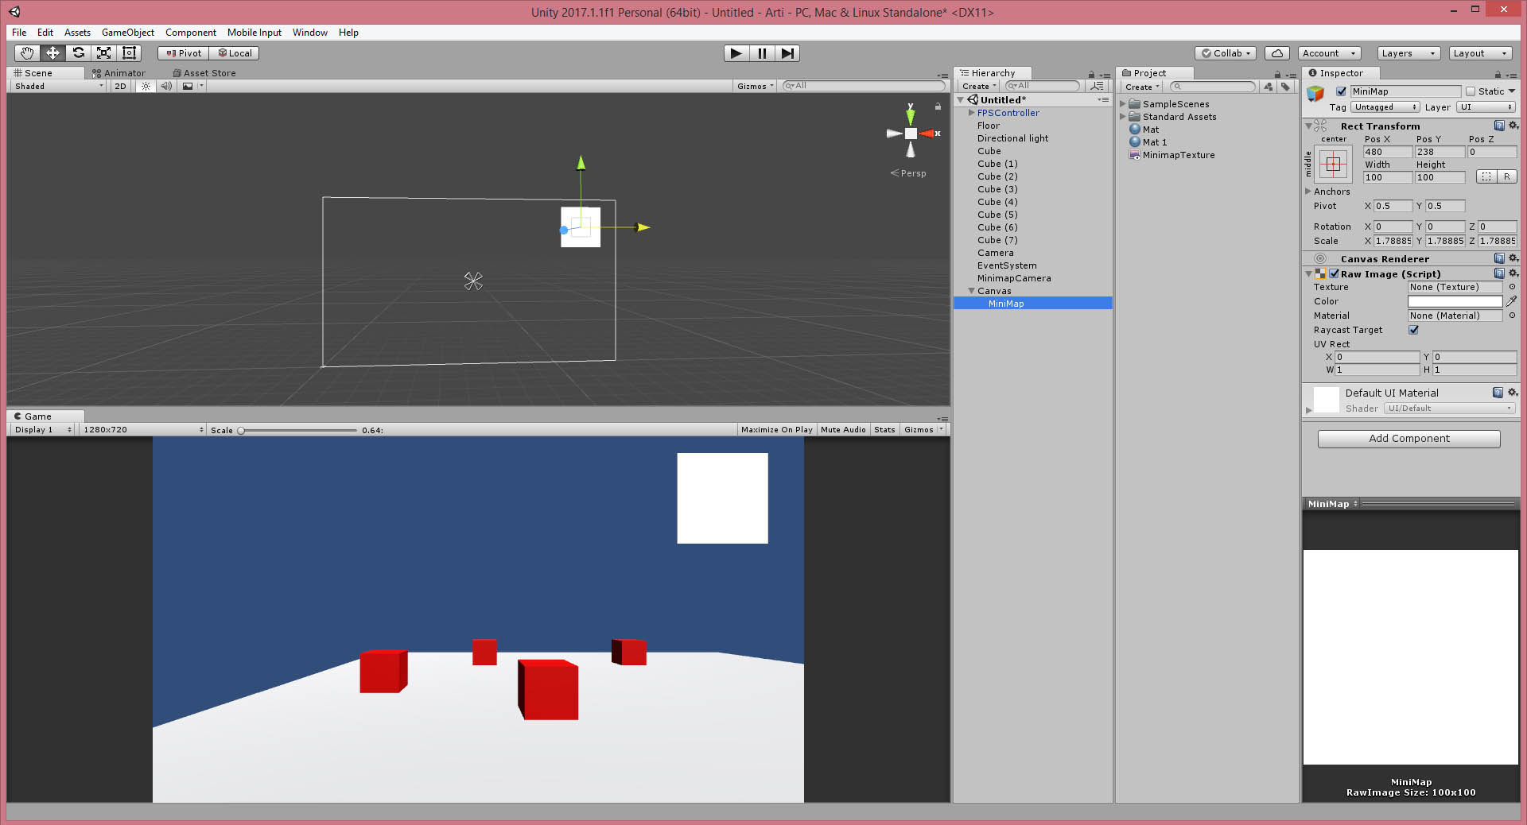This screenshot has width=1527, height=825.
Task: Open the Layer UI dropdown
Action: click(x=1486, y=107)
